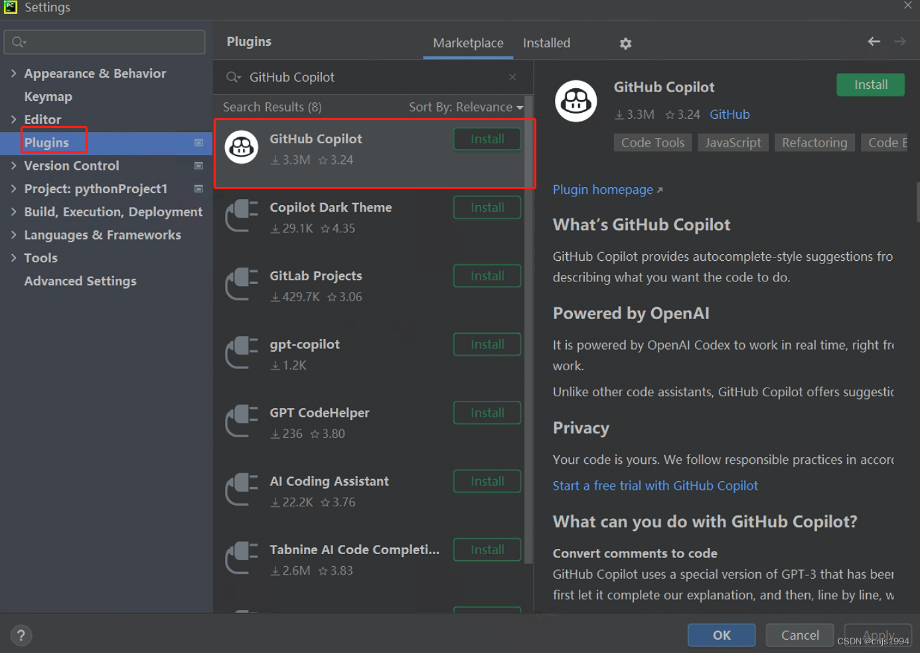
Task: Expand Languages & Frameworks node
Action: (13, 234)
